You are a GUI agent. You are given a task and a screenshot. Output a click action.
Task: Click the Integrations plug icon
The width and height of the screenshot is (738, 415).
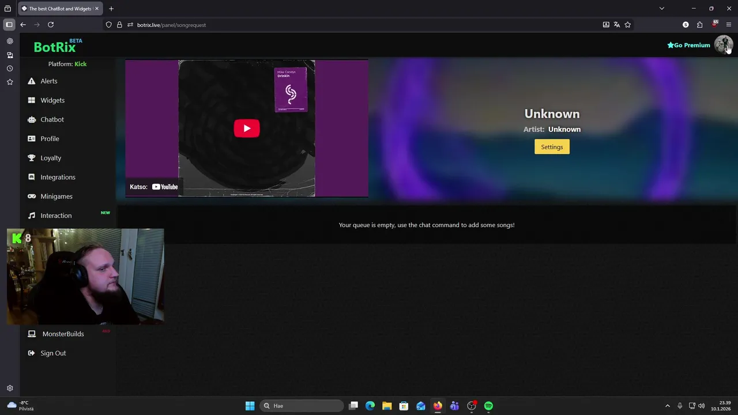tap(31, 177)
